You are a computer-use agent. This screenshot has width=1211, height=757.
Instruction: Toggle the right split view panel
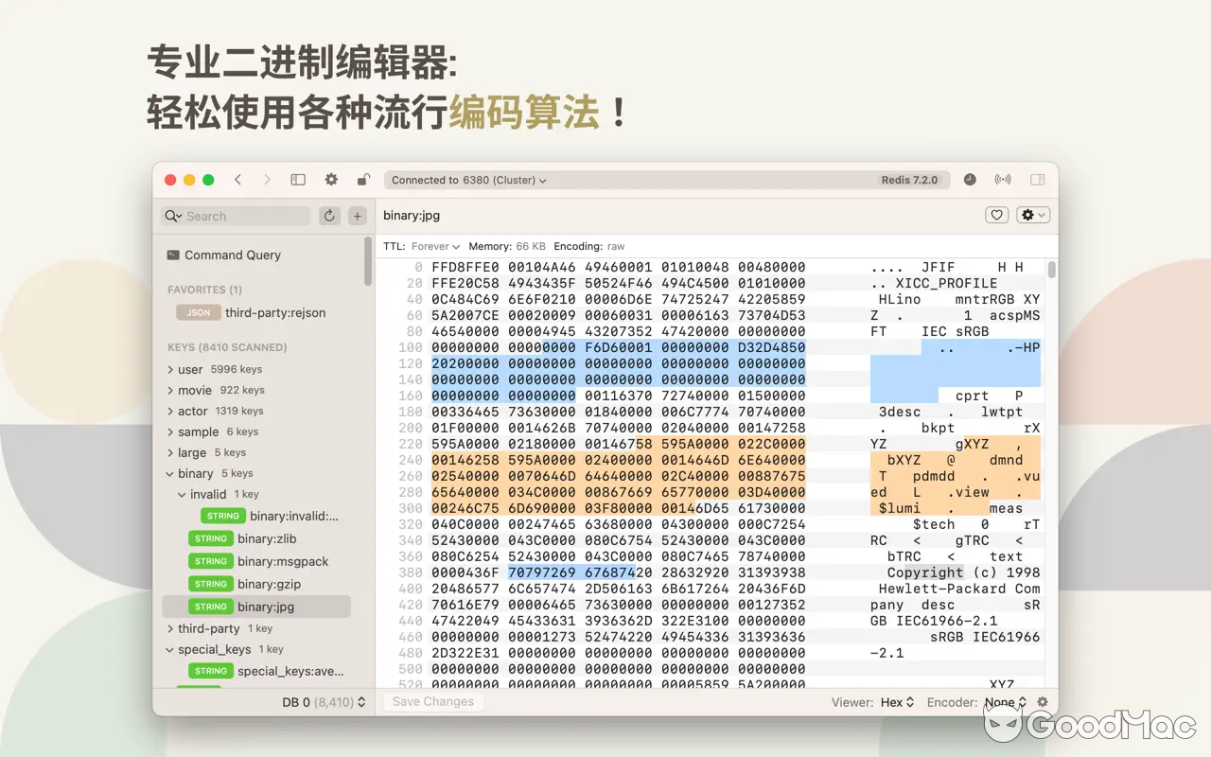tap(1036, 179)
